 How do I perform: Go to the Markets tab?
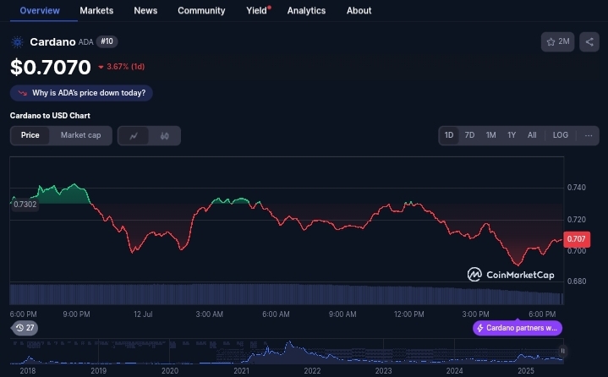tap(96, 10)
